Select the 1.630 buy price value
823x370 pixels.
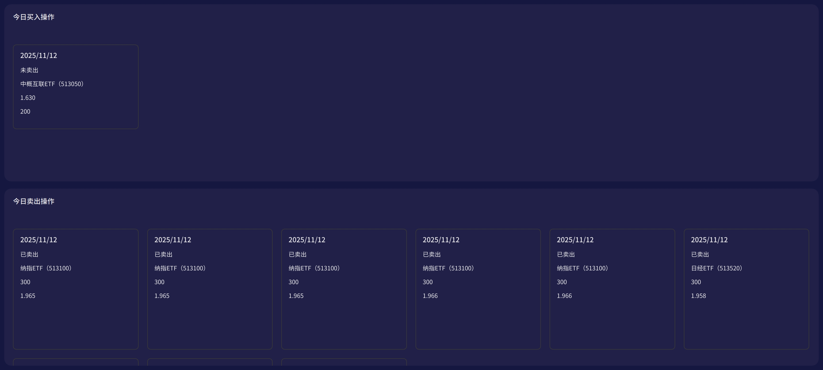click(28, 98)
